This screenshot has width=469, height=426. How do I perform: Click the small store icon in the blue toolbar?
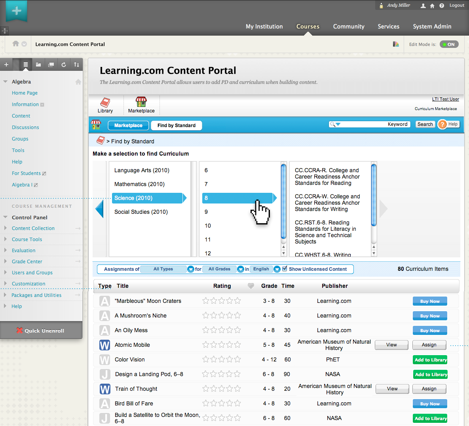pos(96,125)
